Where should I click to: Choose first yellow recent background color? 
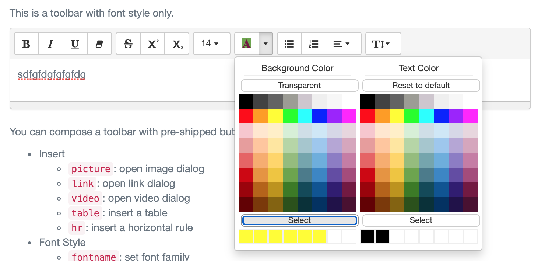tap(246, 236)
